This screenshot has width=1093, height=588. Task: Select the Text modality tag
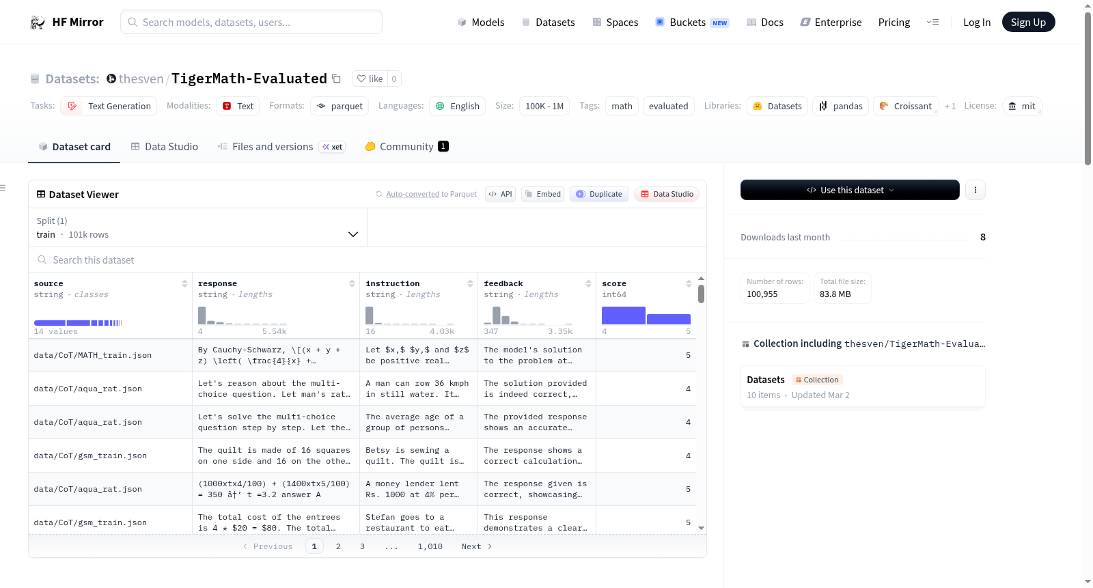(x=238, y=106)
